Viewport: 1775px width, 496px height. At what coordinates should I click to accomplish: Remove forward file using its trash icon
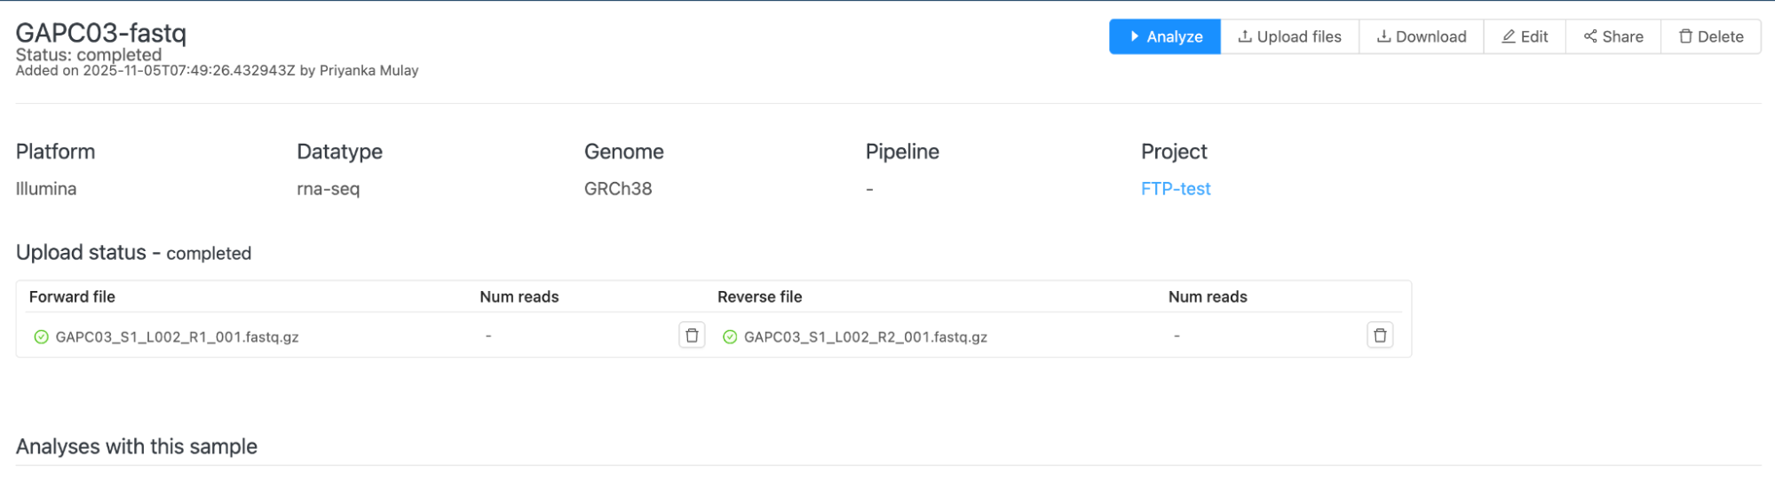click(692, 335)
